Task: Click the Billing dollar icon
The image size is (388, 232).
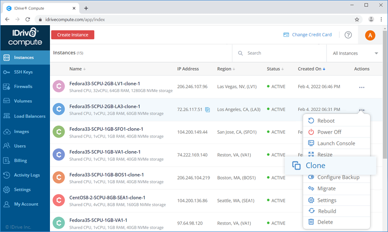Action: coord(7,160)
